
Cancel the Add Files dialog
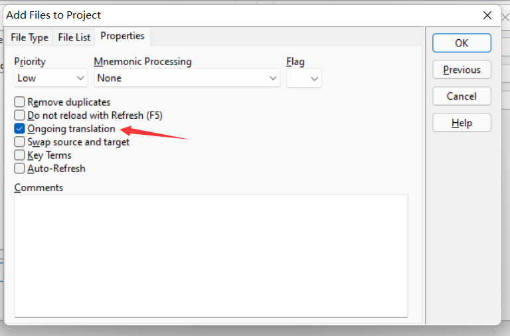(462, 96)
